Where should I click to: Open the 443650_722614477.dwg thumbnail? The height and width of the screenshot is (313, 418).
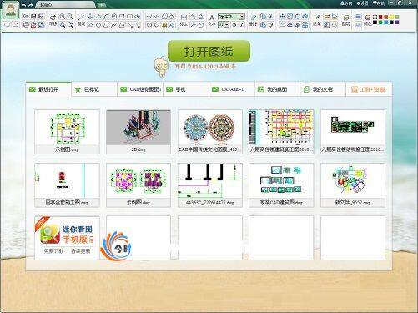tap(210, 185)
